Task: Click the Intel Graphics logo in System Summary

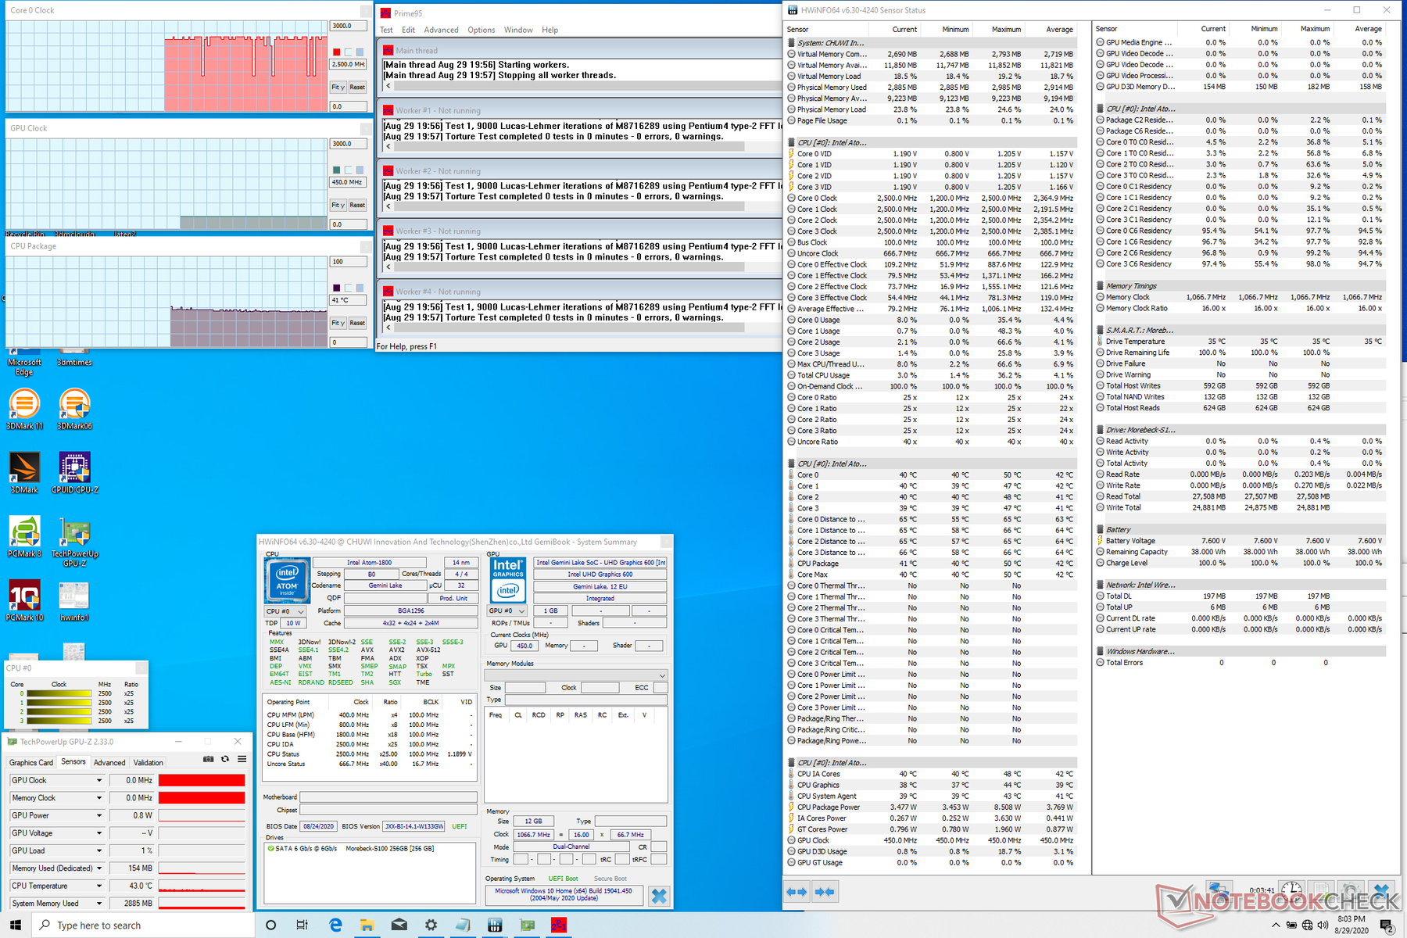Action: (508, 579)
